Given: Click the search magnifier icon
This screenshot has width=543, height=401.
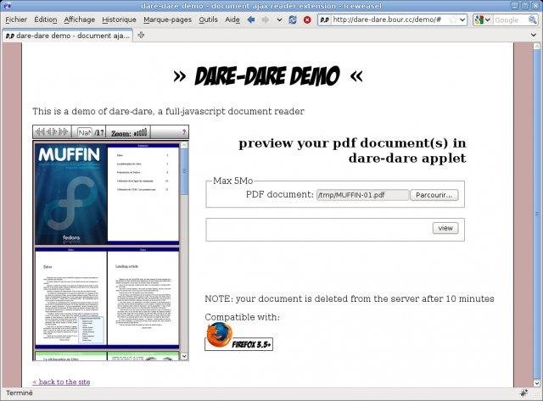Looking at the screenshot, I should (532, 20).
